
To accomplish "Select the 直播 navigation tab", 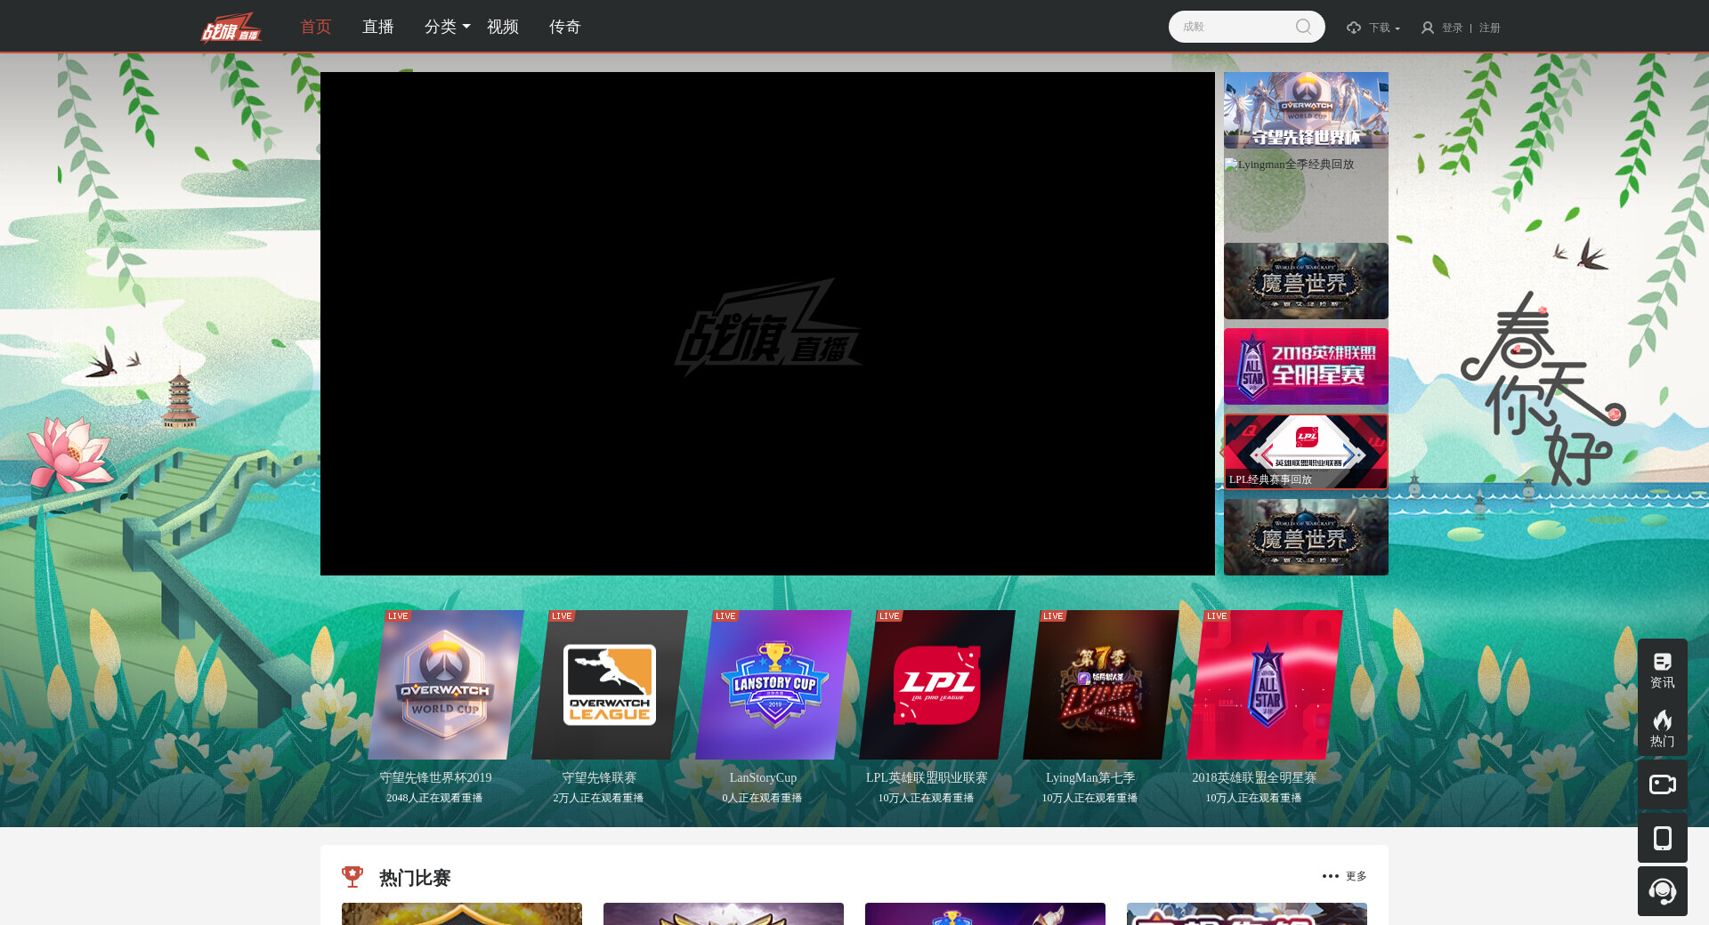I will pos(377,27).
